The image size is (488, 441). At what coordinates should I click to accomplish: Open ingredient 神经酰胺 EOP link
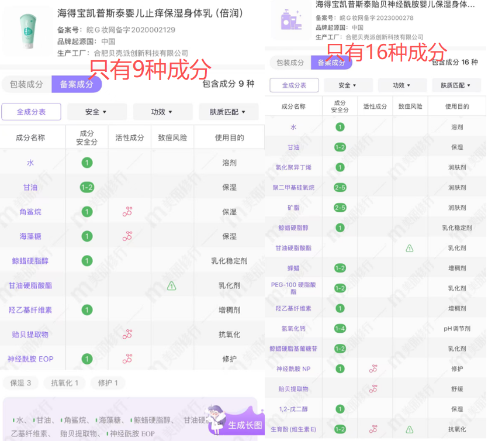(x=30, y=359)
